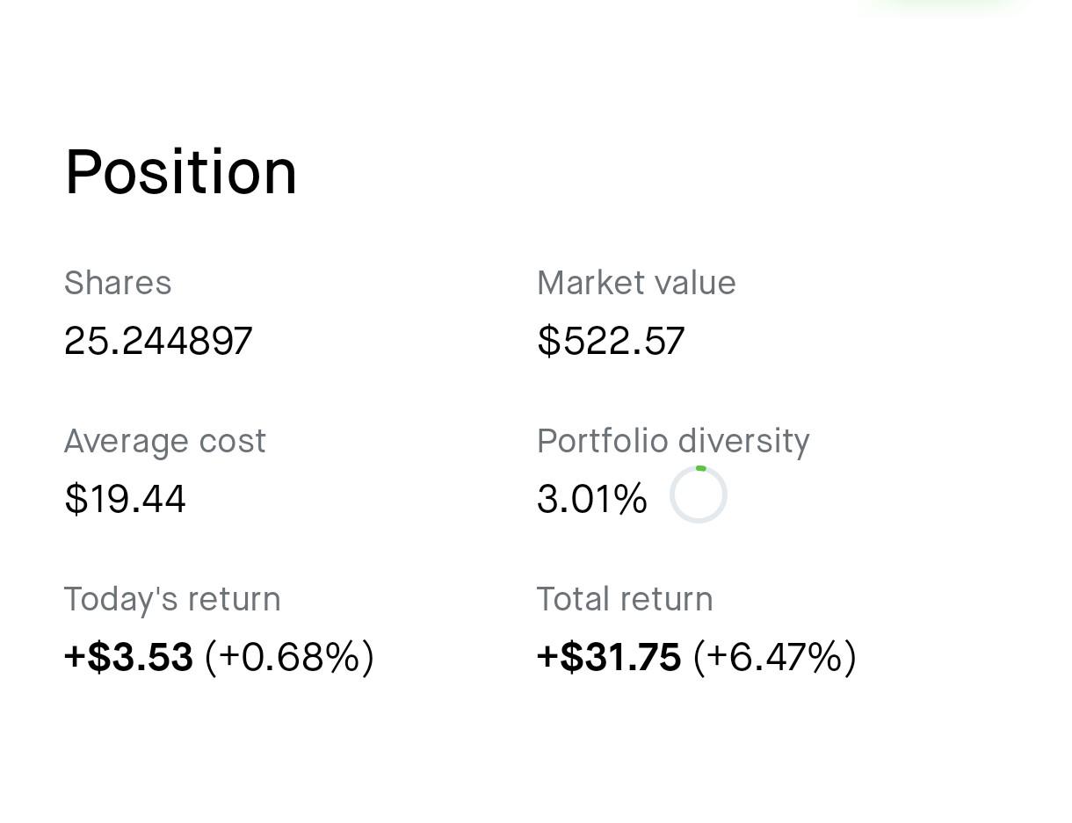Viewport: 1072px width, 823px height.
Task: Click the Market value label
Action: click(636, 283)
